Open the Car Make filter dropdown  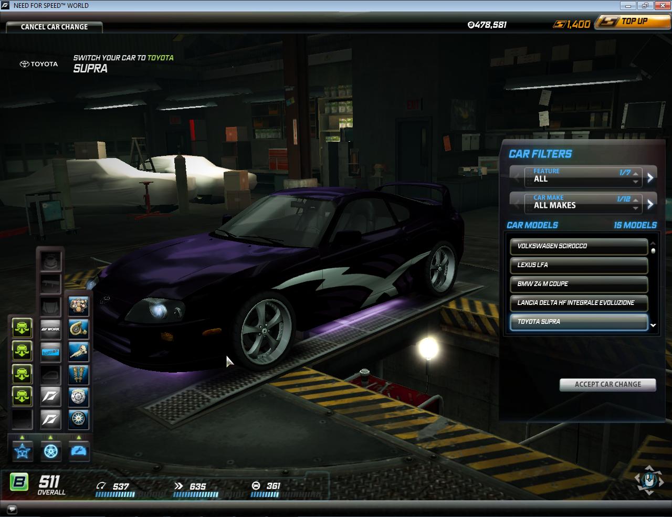click(x=583, y=203)
